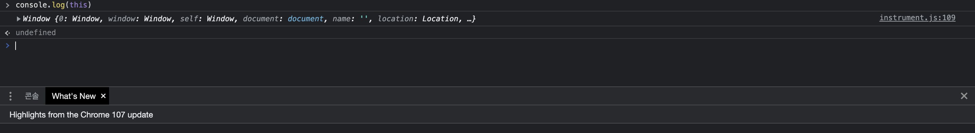
Task: Click the location: Location property in preview
Action: [x=418, y=19]
